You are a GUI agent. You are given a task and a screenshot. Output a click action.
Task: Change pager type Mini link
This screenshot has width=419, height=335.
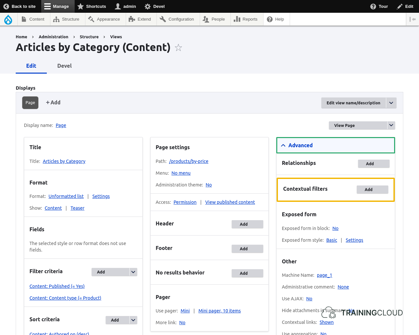[x=185, y=311]
